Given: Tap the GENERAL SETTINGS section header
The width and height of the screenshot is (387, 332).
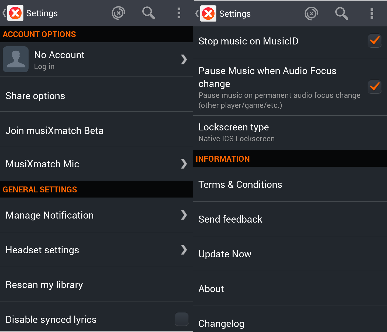Looking at the screenshot, I should coord(96,189).
